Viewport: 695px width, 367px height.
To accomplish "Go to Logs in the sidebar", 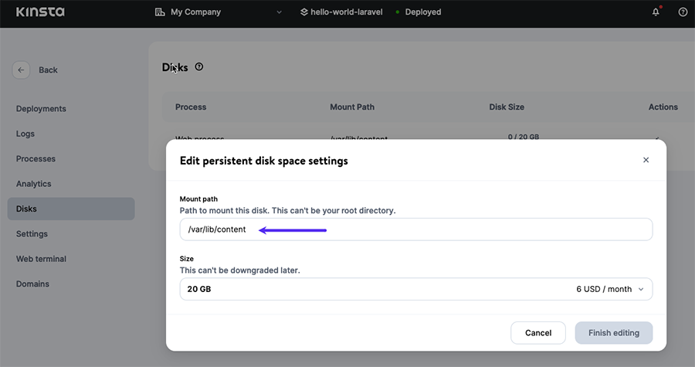I will [25, 134].
